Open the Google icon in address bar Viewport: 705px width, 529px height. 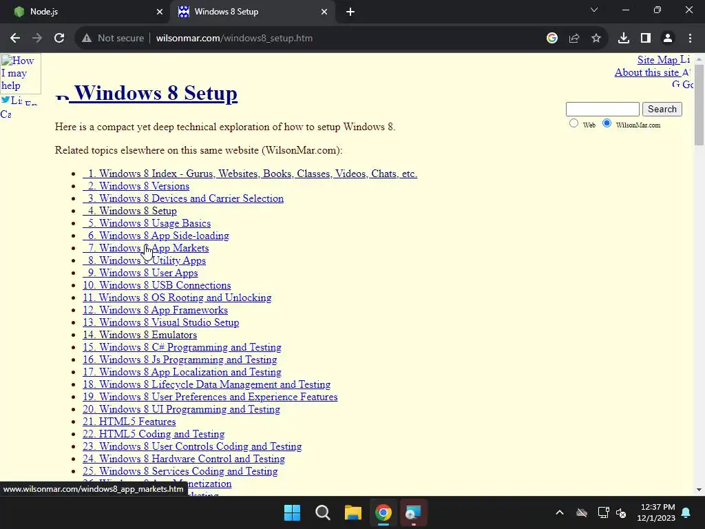click(552, 39)
